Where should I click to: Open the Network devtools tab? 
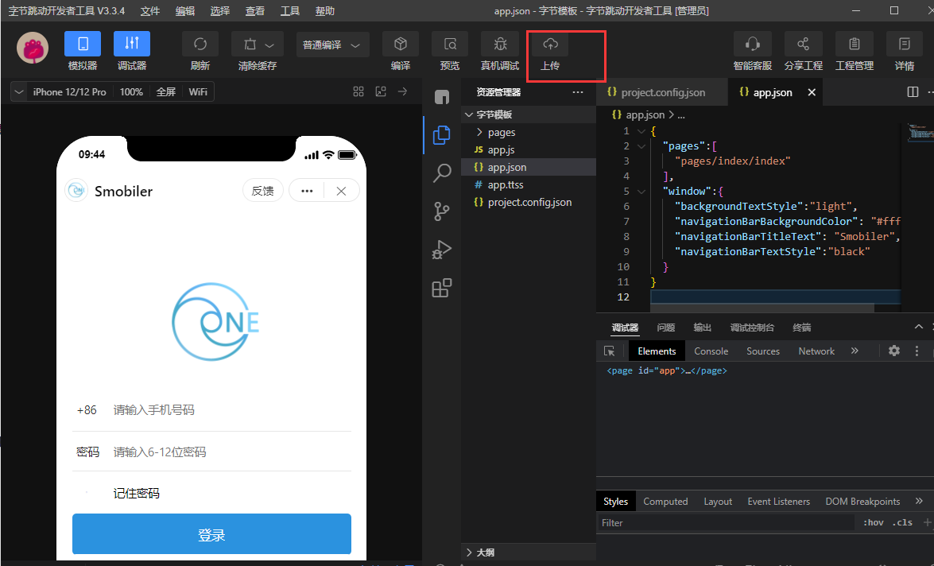816,351
